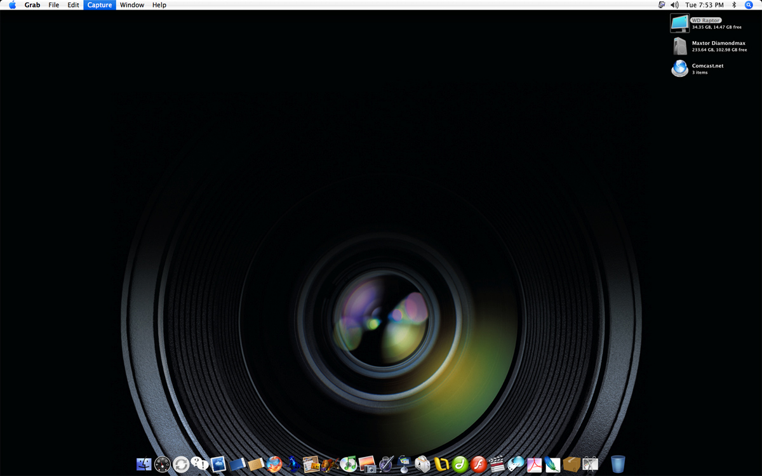Launch the Dashboard gauge icon in Dock
The image size is (762, 476).
[163, 465]
